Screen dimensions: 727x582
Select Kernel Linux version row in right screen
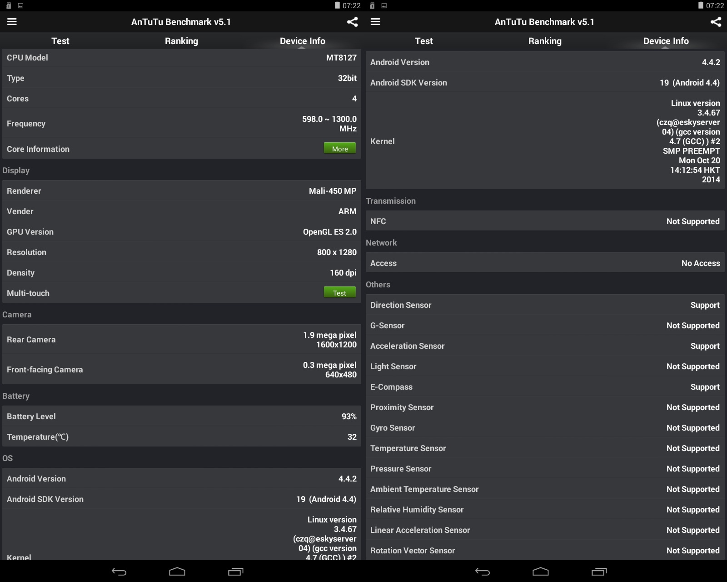click(545, 141)
